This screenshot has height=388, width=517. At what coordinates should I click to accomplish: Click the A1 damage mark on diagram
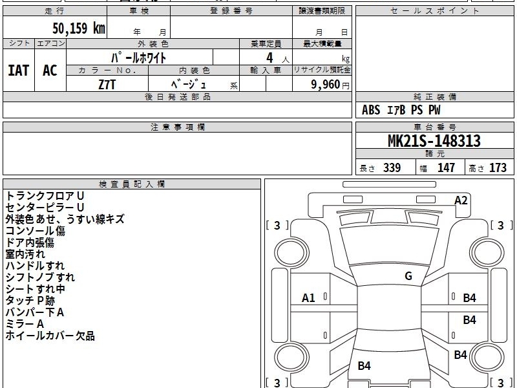click(308, 298)
